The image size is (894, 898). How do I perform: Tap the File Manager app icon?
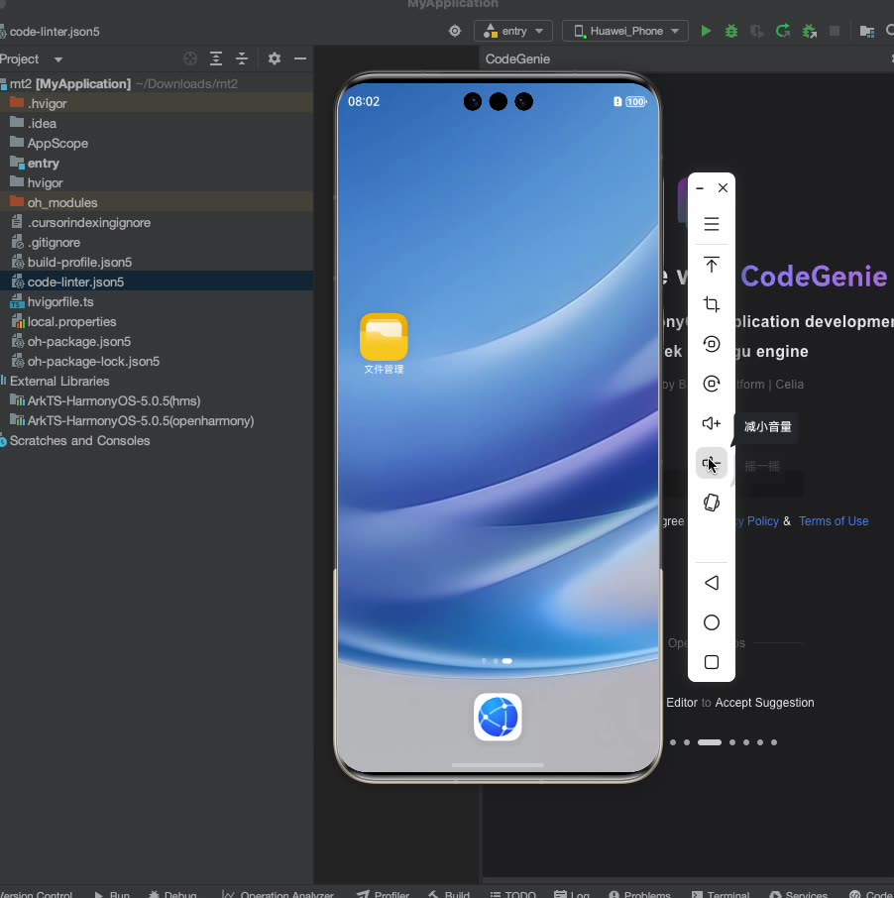click(x=384, y=338)
